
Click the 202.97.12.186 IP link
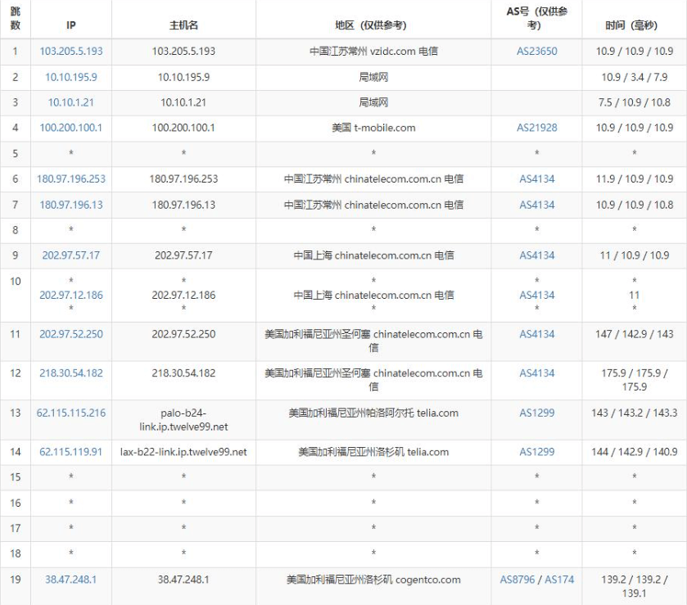[71, 295]
